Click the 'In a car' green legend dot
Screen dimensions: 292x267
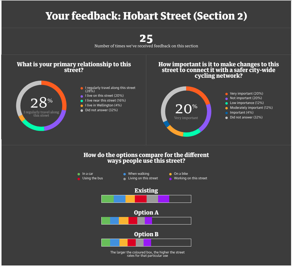click(79, 174)
